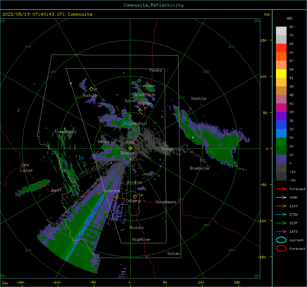The height and width of the screenshot is (287, 307).
Task: Click the Blackfalds city label
Action: tap(145, 95)
